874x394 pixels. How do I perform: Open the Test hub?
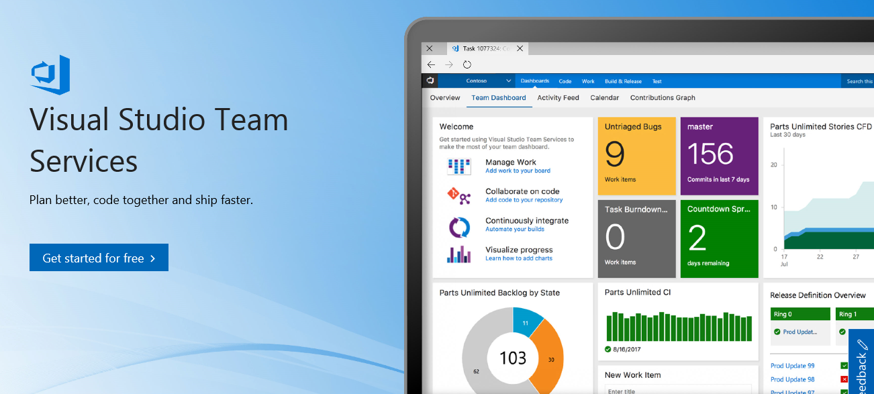pos(657,81)
